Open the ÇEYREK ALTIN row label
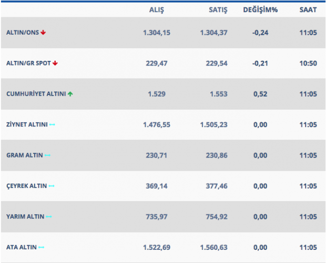The image size is (326, 263). 26,186
